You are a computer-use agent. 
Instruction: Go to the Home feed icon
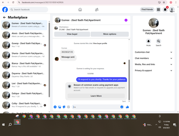80,10
